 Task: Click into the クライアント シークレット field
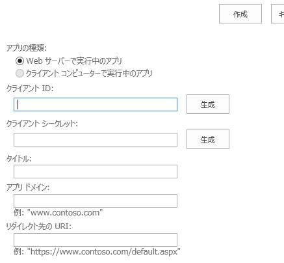96,140
